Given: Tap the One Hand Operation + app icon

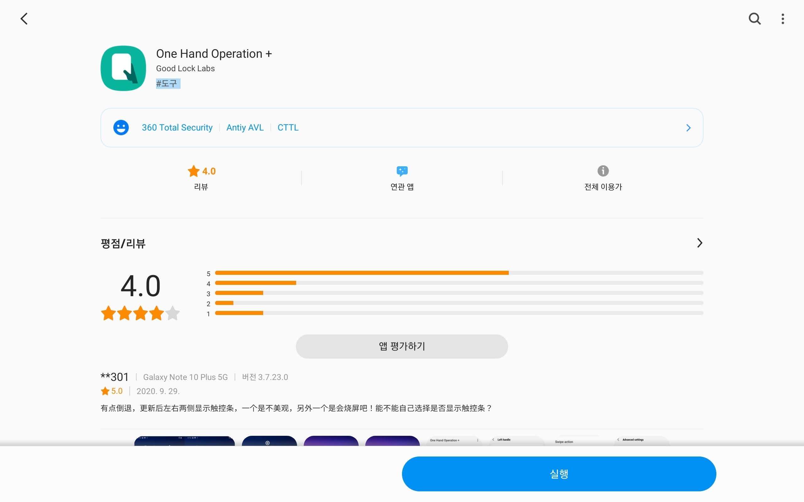Looking at the screenshot, I should pyautogui.click(x=123, y=68).
